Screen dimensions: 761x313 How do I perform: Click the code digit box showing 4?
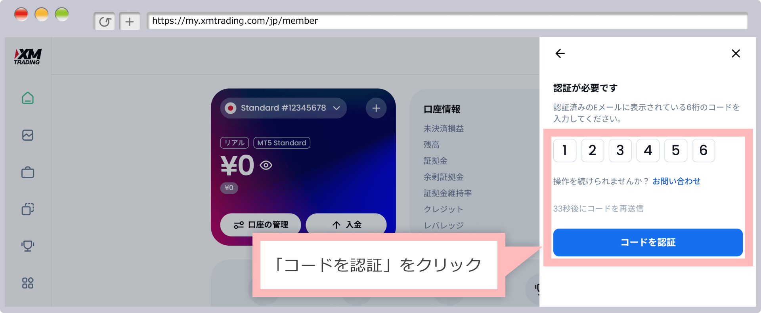point(648,151)
